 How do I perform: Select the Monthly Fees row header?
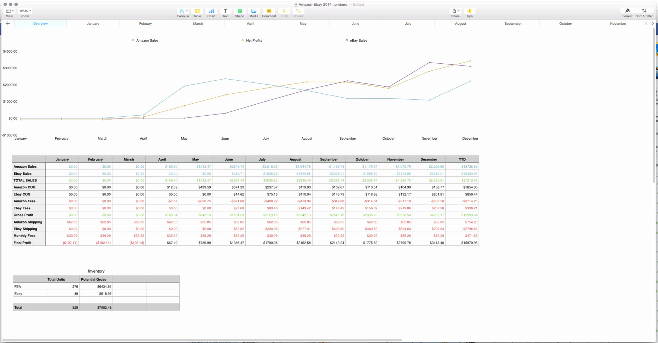tap(29, 236)
